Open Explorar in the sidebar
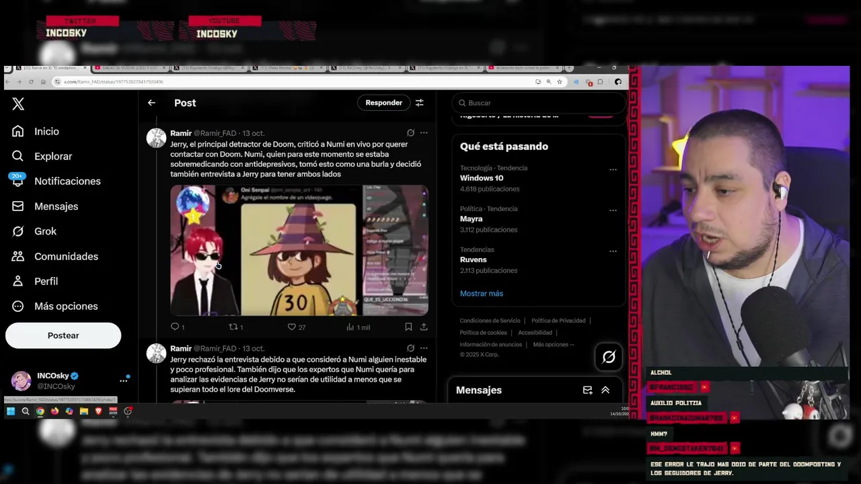This screenshot has height=484, width=861. pos(42,156)
